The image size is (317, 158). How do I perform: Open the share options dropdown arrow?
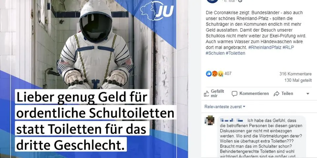pyautogui.click(x=308, y=94)
